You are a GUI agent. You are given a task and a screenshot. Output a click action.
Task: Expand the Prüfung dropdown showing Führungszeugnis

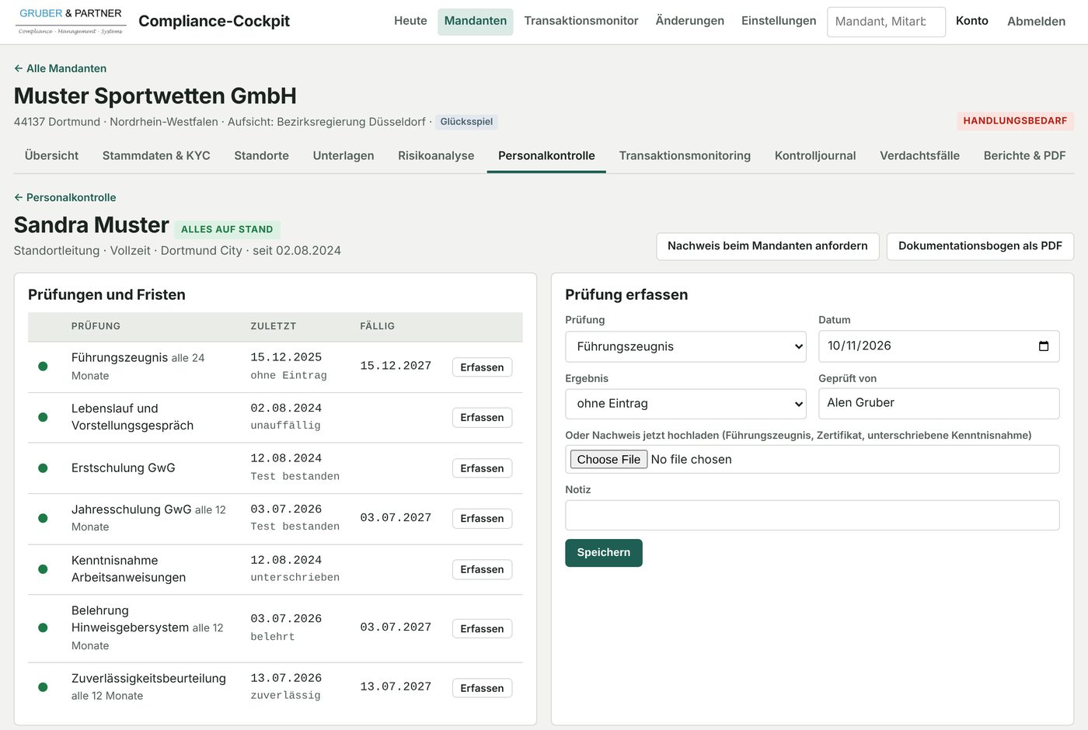[685, 346]
